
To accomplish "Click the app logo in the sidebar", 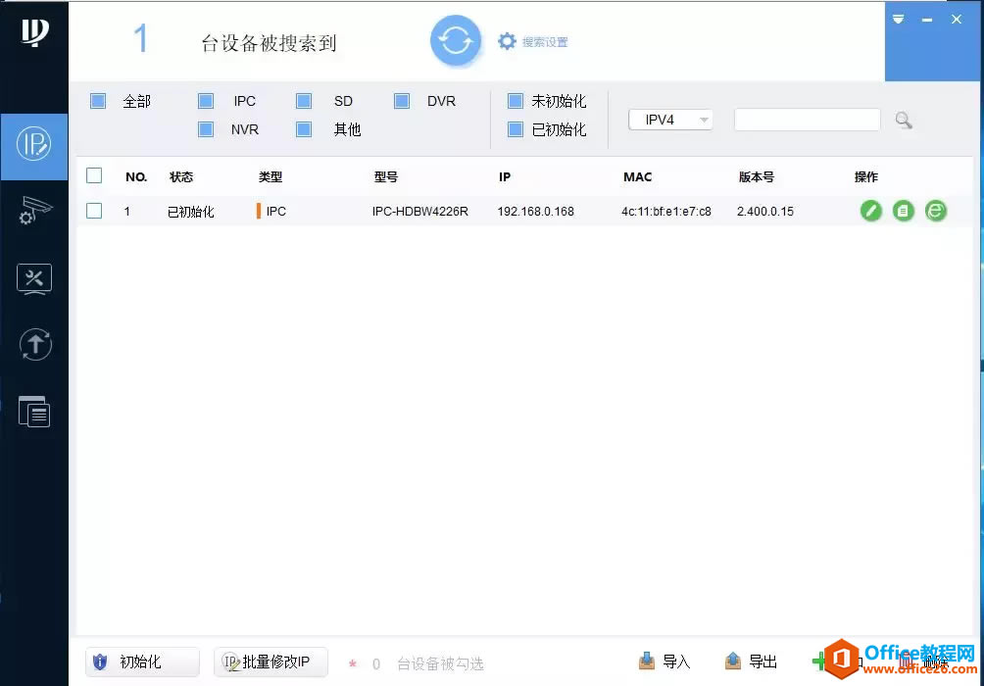I will [x=34, y=32].
